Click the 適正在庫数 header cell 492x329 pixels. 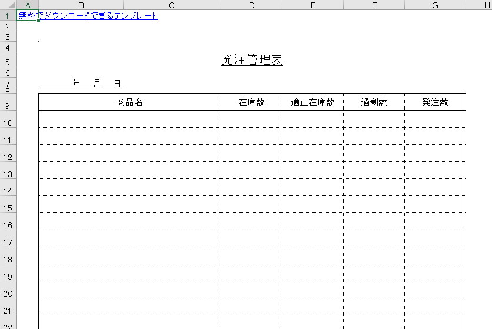(313, 102)
